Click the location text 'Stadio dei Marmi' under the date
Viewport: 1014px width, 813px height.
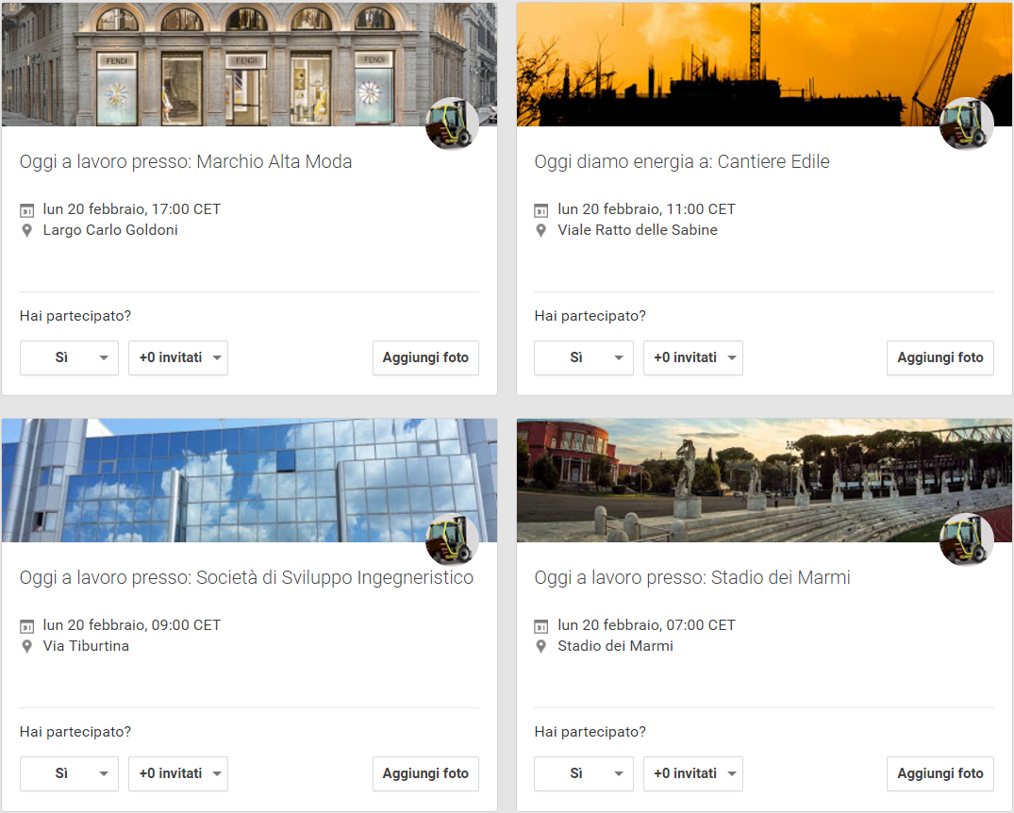(616, 646)
